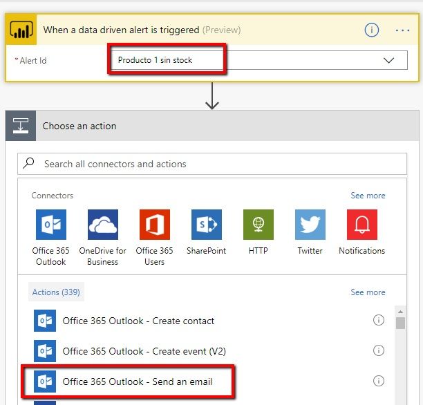Click the Outlook icon beside Create event (V2)
The height and width of the screenshot is (405, 423).
pos(45,351)
